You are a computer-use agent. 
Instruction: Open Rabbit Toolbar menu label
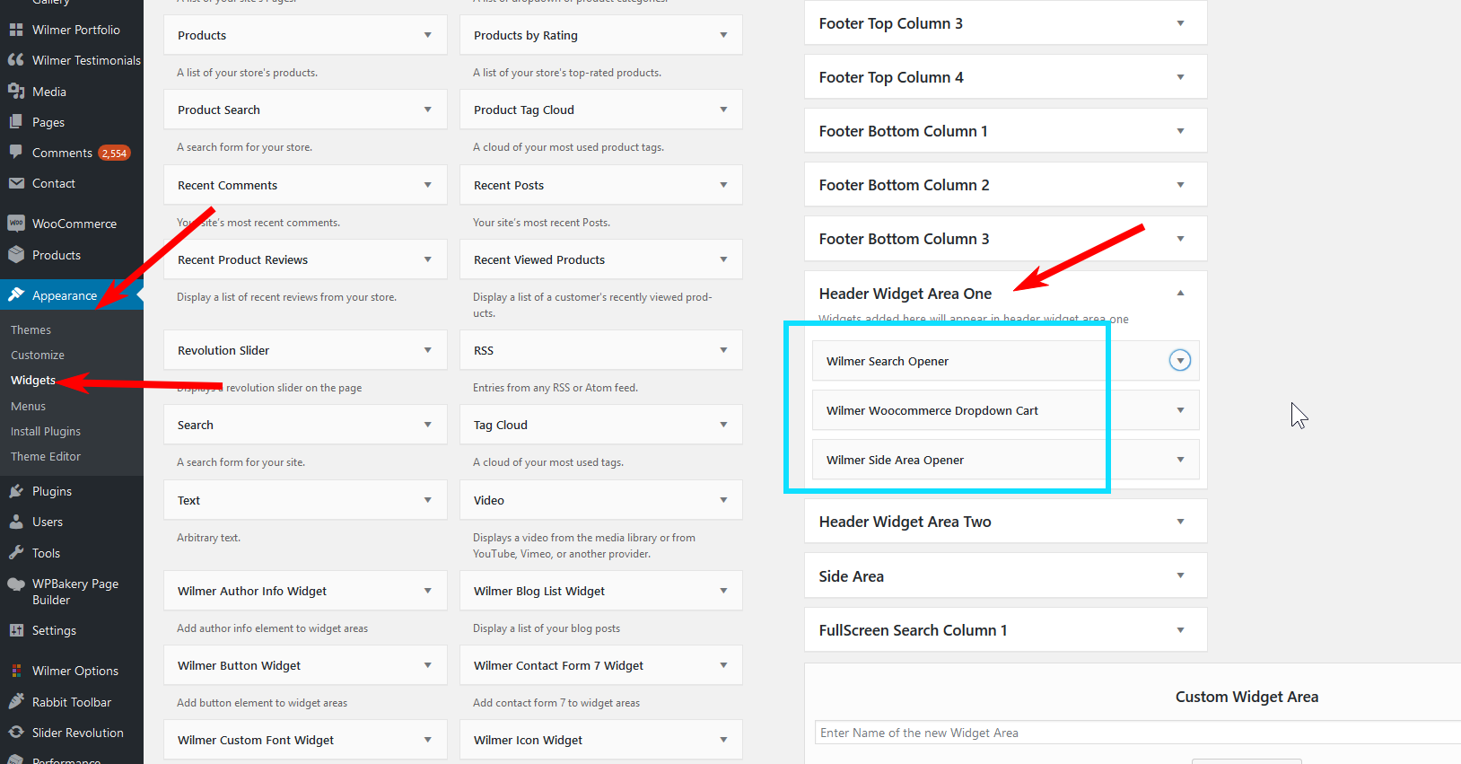(x=72, y=702)
